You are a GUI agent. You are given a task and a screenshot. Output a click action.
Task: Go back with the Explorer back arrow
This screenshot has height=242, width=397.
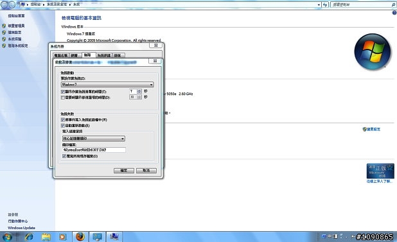4,4
